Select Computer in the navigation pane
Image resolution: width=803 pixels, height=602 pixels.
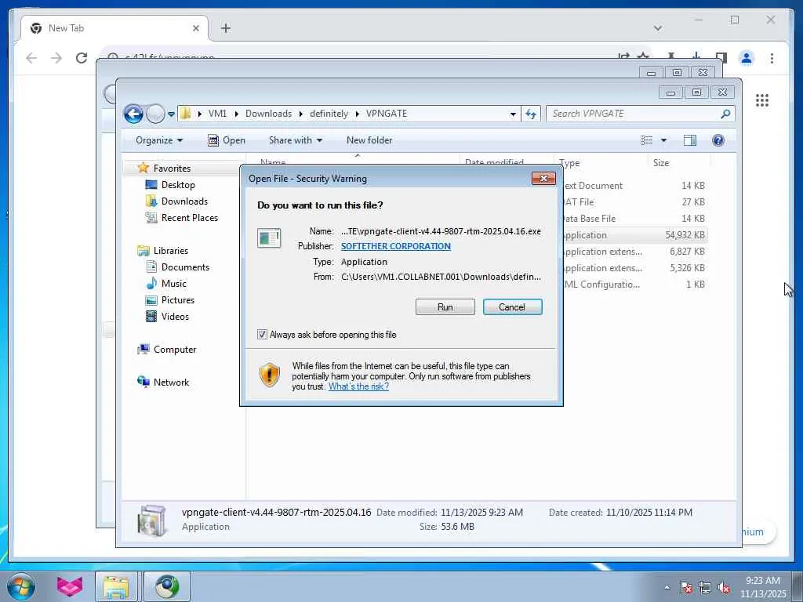pos(175,349)
